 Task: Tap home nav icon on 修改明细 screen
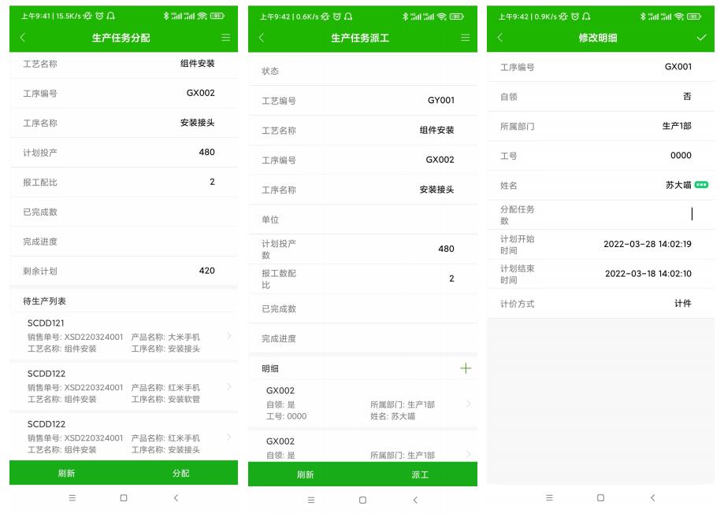click(x=600, y=497)
